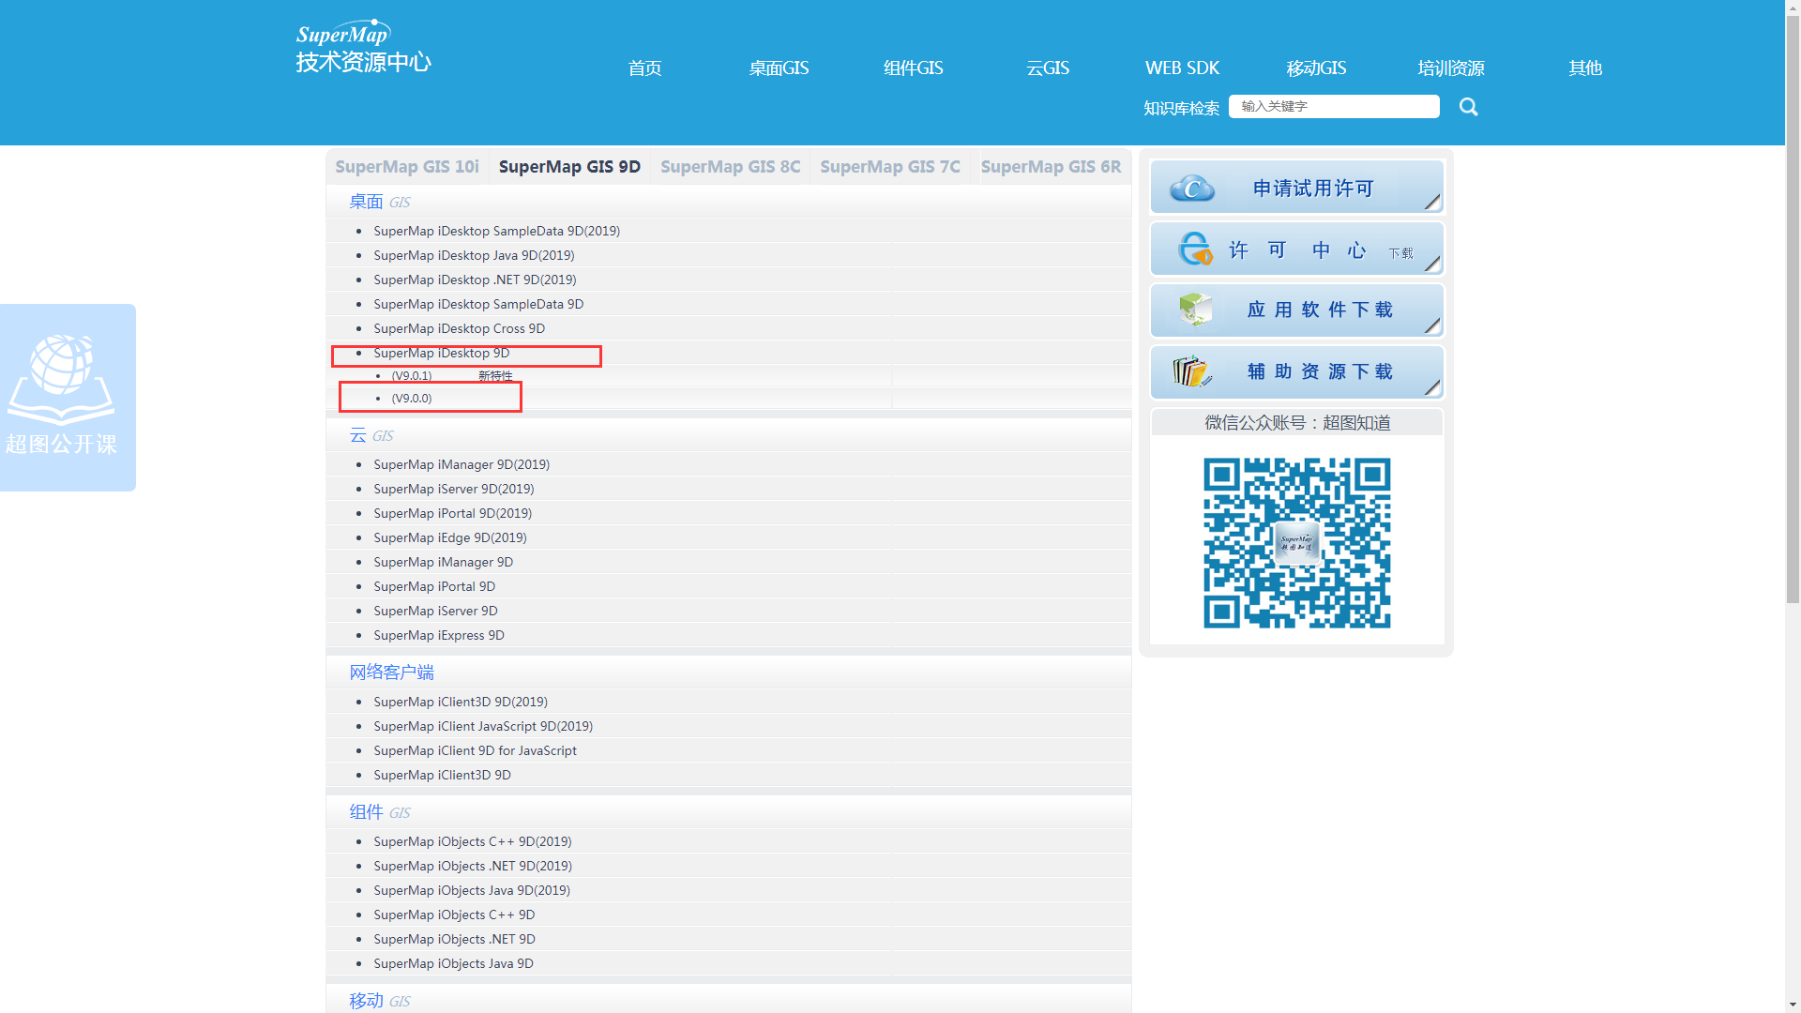This screenshot has height=1013, width=1801.
Task: Click the cloud icon for 申请试用许可
Action: point(1192,189)
